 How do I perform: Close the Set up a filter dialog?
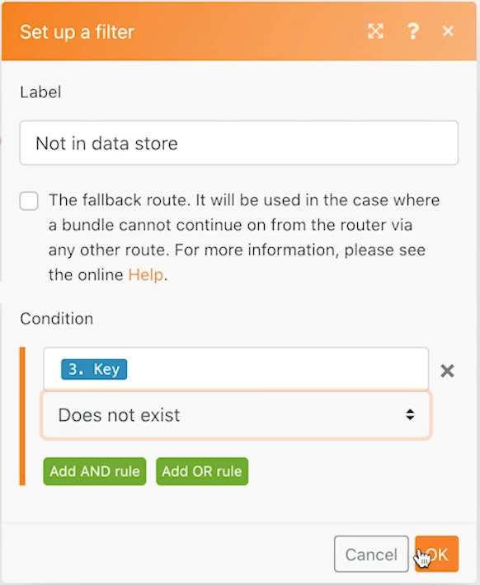(448, 31)
